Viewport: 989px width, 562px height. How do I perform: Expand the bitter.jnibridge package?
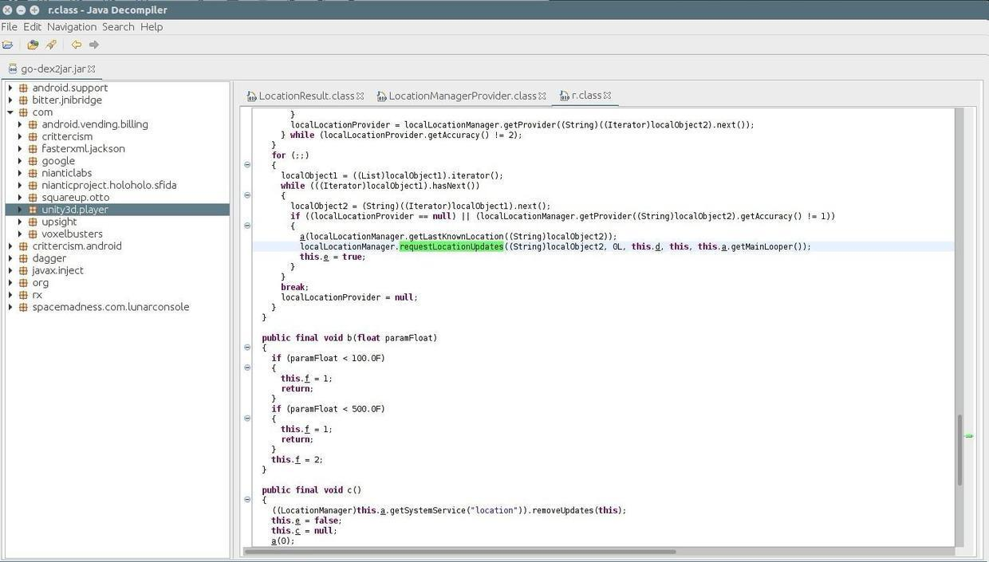coord(10,100)
